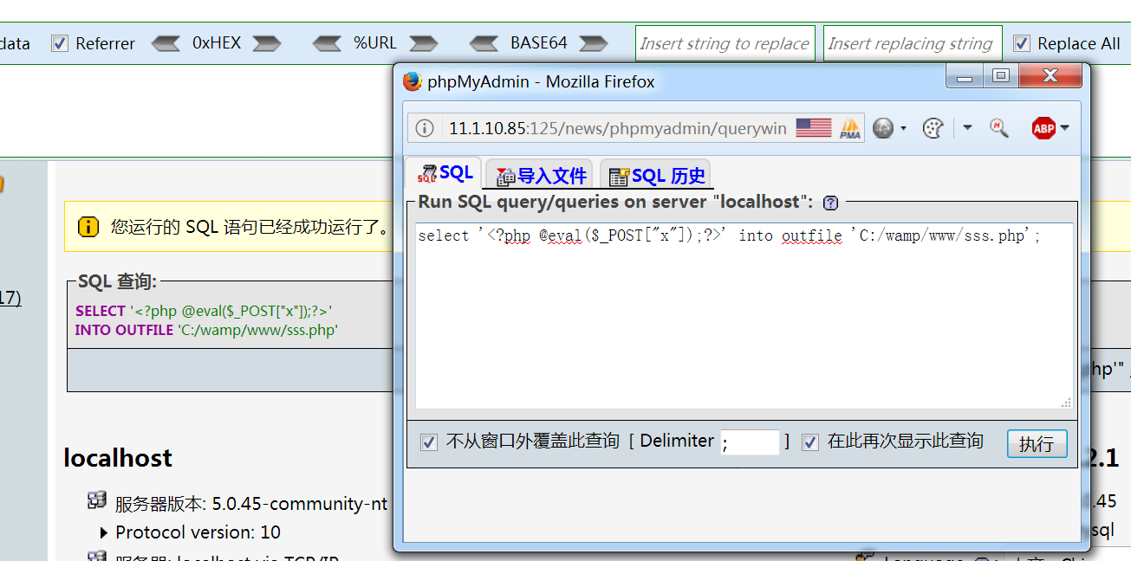The width and height of the screenshot is (1131, 561).
Task: Click the left arrow before %URL
Action: 328,43
